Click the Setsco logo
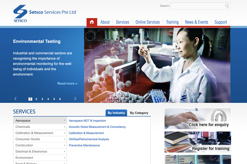Screen dimensions: 247x164 point(44,13)
